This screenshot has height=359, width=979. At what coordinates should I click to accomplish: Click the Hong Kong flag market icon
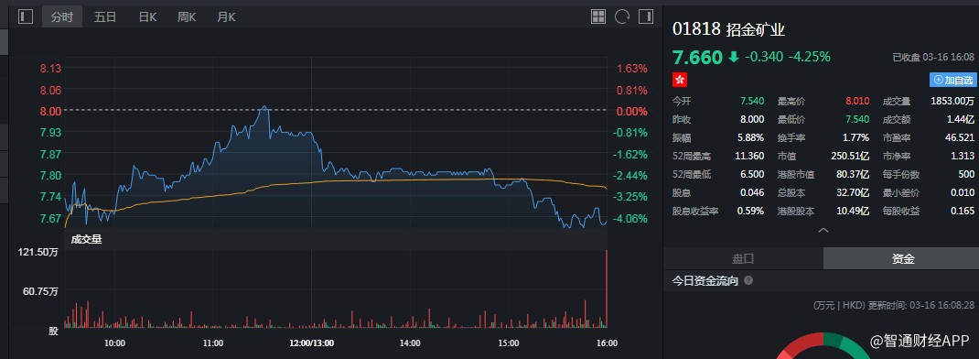[679, 80]
